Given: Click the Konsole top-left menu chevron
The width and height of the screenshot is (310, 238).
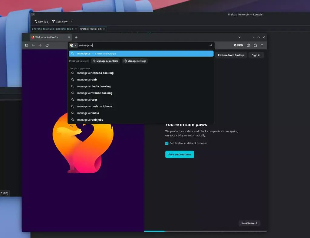Looking at the screenshot, I should pos(33,15).
